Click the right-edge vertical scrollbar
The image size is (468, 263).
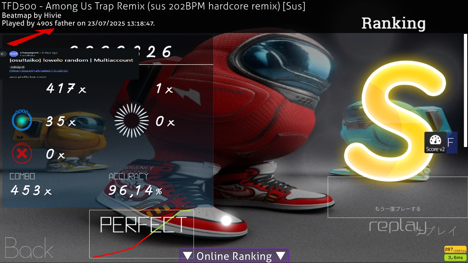tap(465, 91)
